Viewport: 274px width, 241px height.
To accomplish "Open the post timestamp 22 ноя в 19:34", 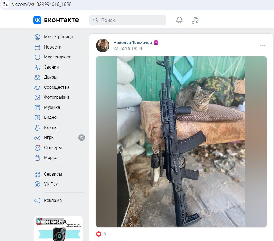I will (x=128, y=49).
